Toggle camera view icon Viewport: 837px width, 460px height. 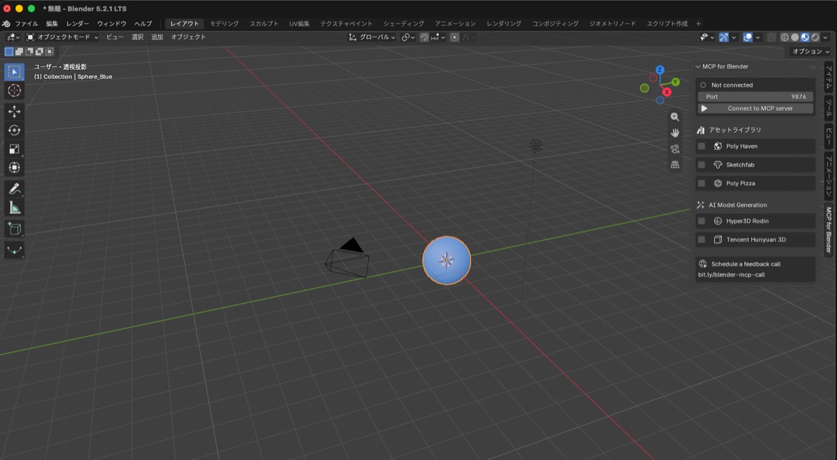click(x=674, y=149)
